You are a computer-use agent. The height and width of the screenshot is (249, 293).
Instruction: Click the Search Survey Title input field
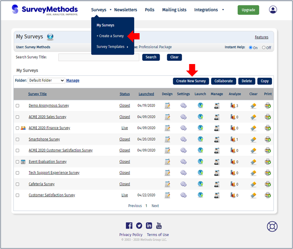pyautogui.click(x=99, y=57)
